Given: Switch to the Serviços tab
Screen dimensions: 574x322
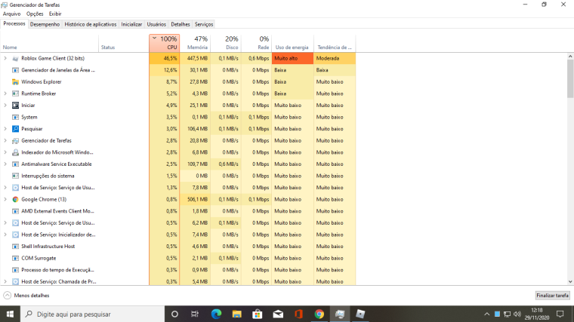Looking at the screenshot, I should pyautogui.click(x=204, y=24).
